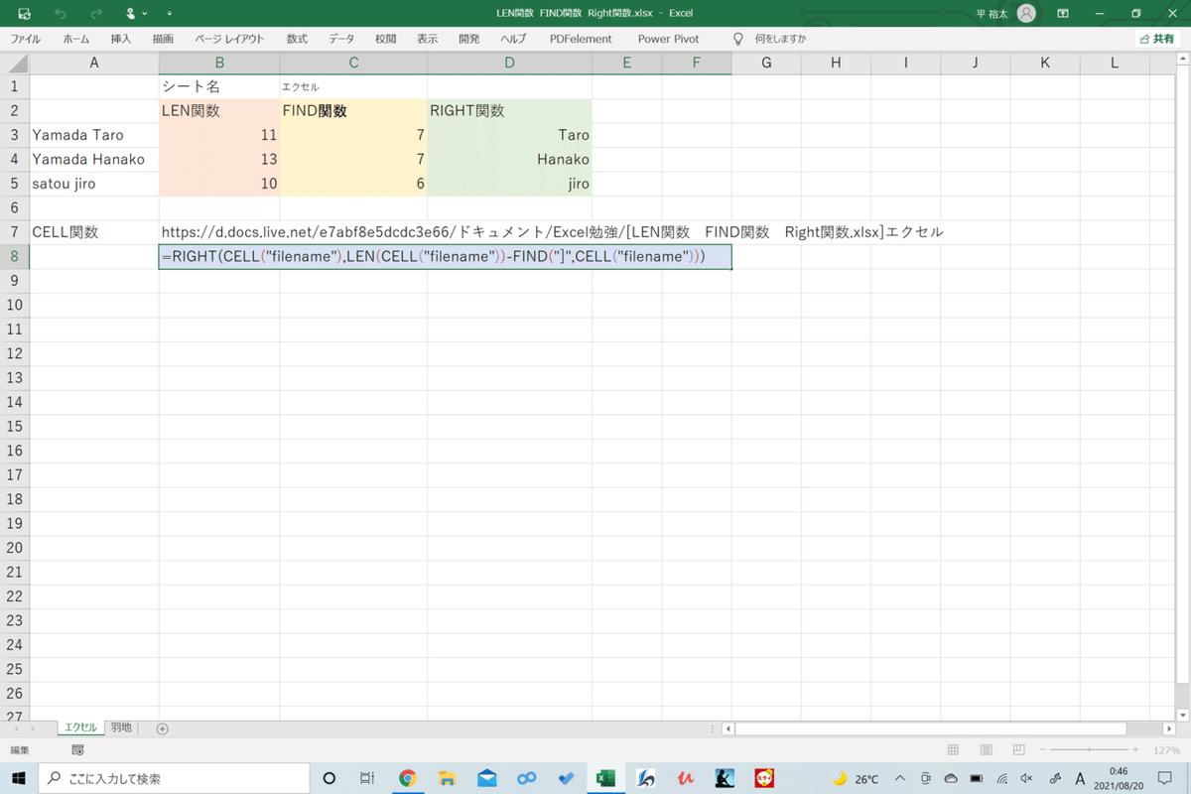This screenshot has height=794, width=1191.
Task: Click the CELL関数 label cell
Action: pyautogui.click(x=93, y=232)
